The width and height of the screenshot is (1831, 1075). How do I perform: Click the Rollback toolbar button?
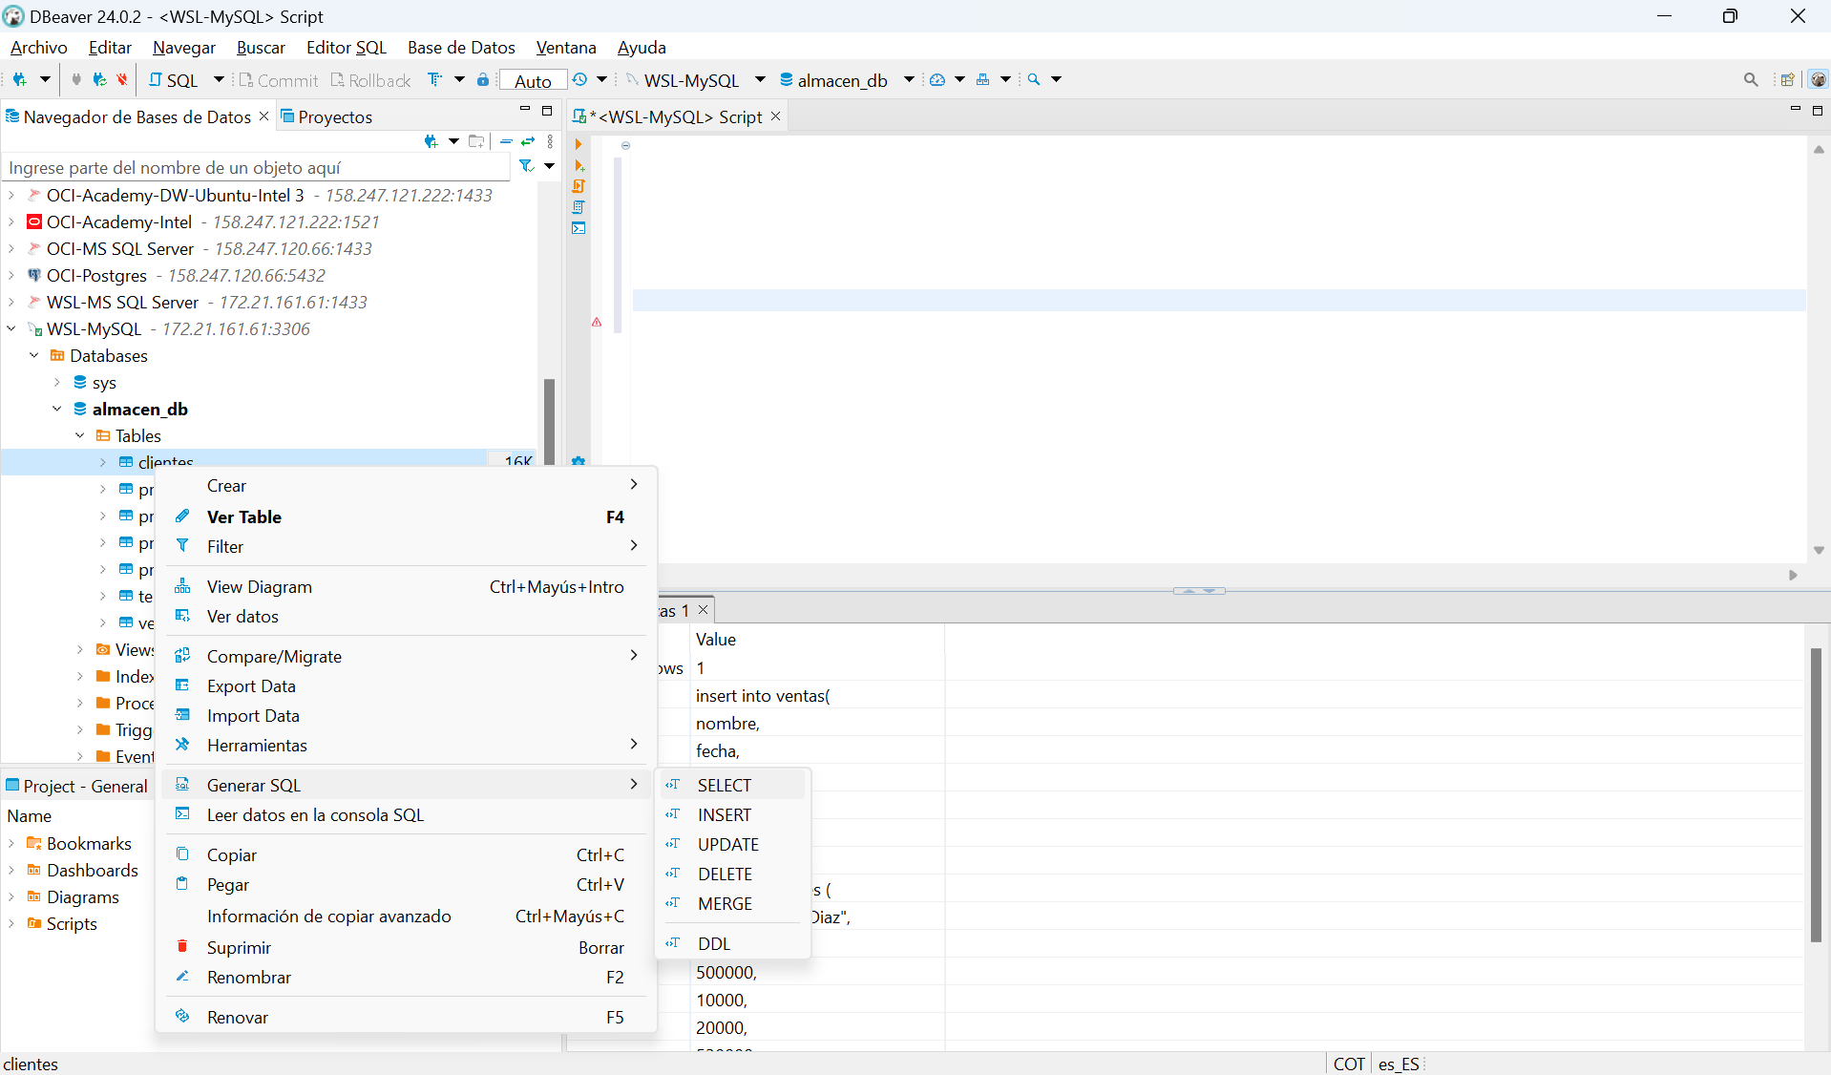(x=370, y=80)
